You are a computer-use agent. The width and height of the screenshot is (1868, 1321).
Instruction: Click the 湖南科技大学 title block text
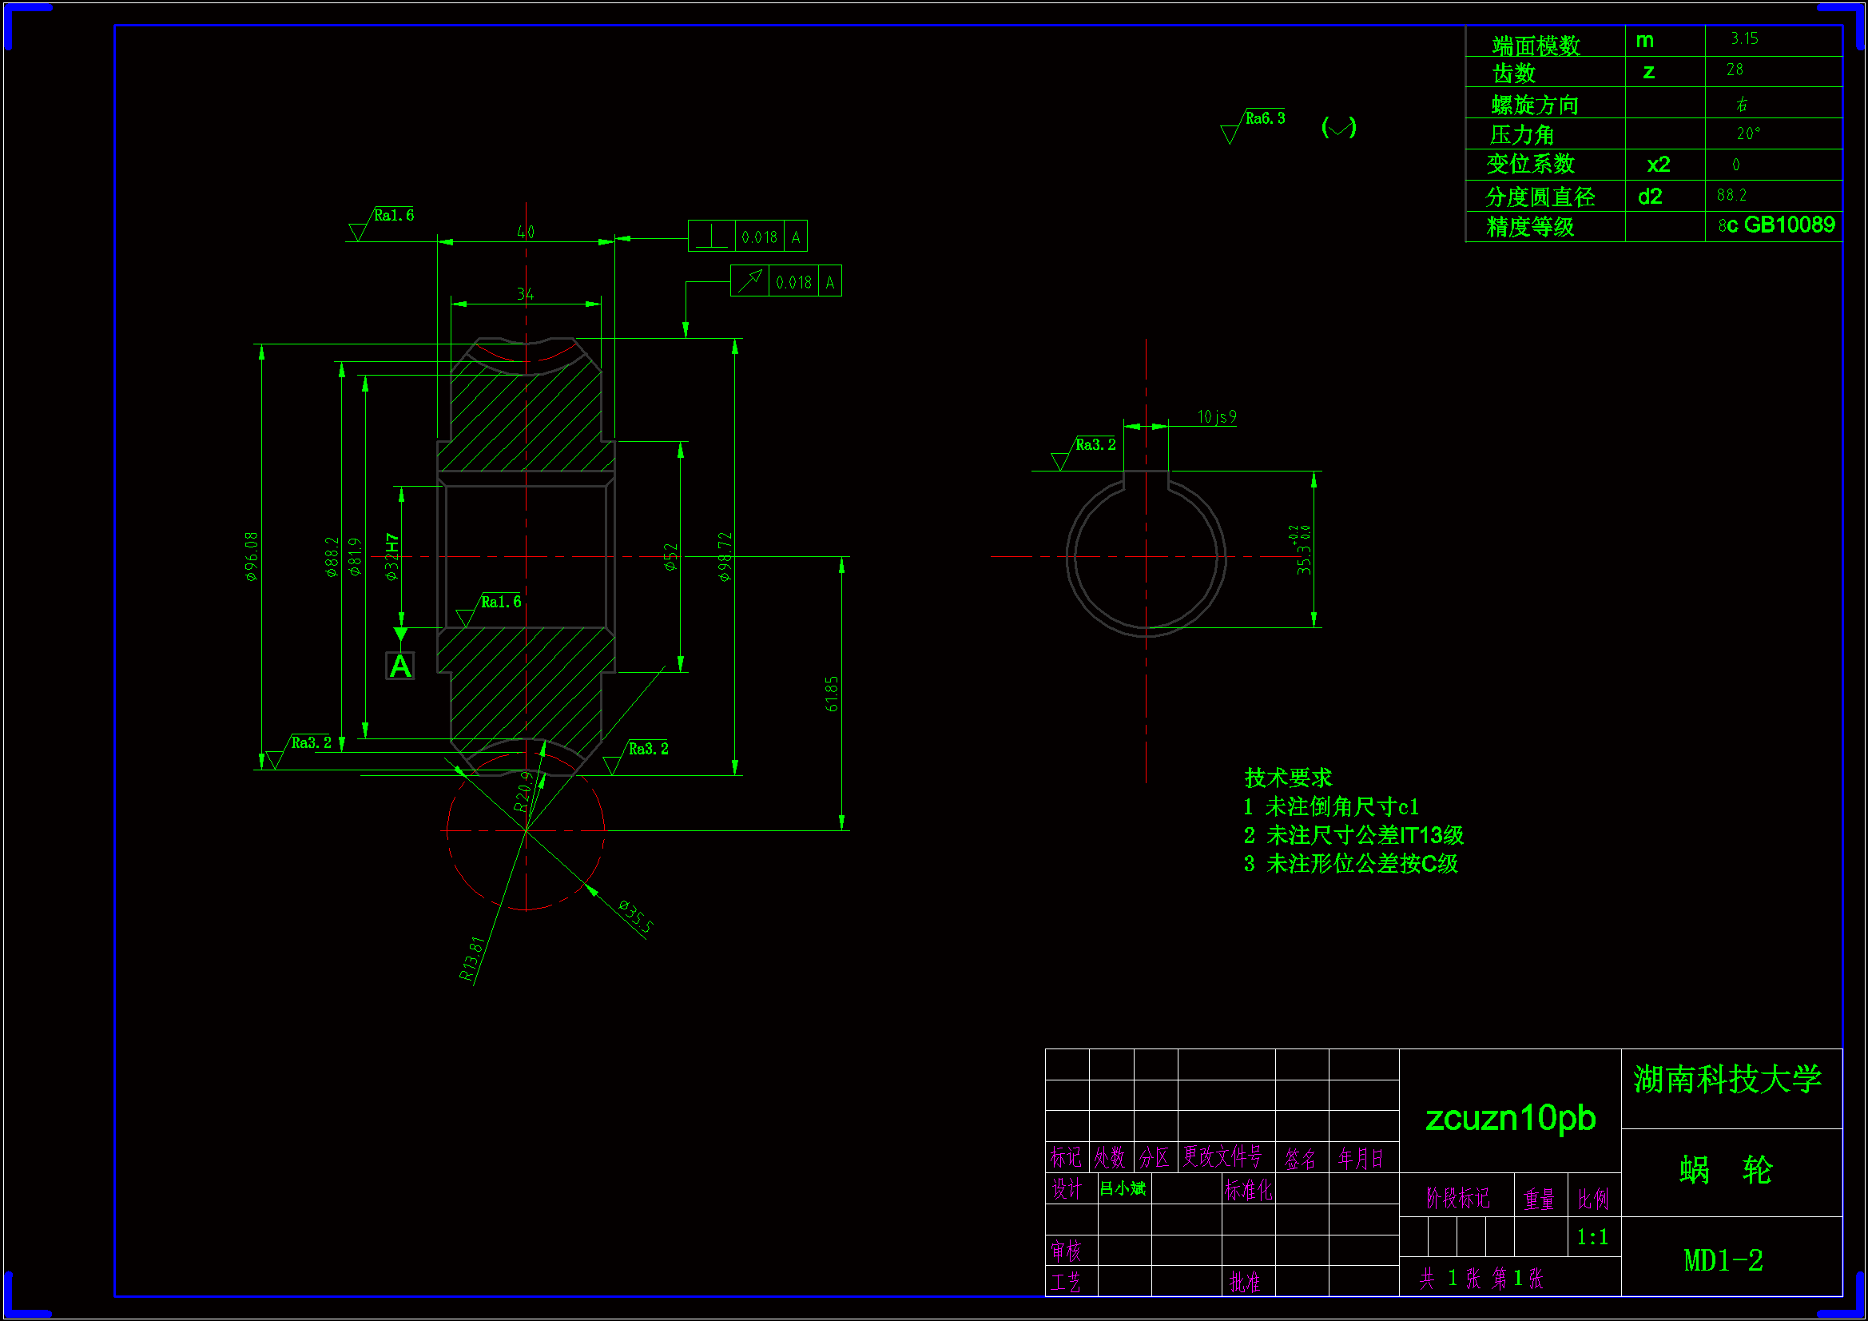[x=1727, y=1080]
